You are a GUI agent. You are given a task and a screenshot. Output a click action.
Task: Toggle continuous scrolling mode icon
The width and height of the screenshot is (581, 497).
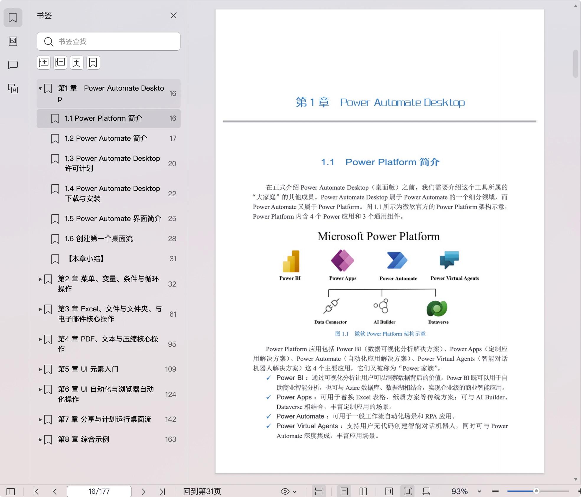319,491
